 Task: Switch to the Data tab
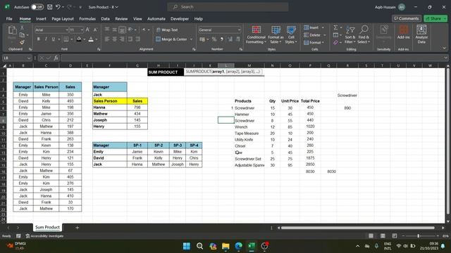point(105,19)
